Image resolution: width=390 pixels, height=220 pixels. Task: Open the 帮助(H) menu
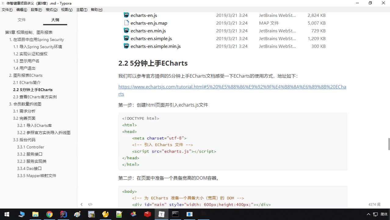97,10
